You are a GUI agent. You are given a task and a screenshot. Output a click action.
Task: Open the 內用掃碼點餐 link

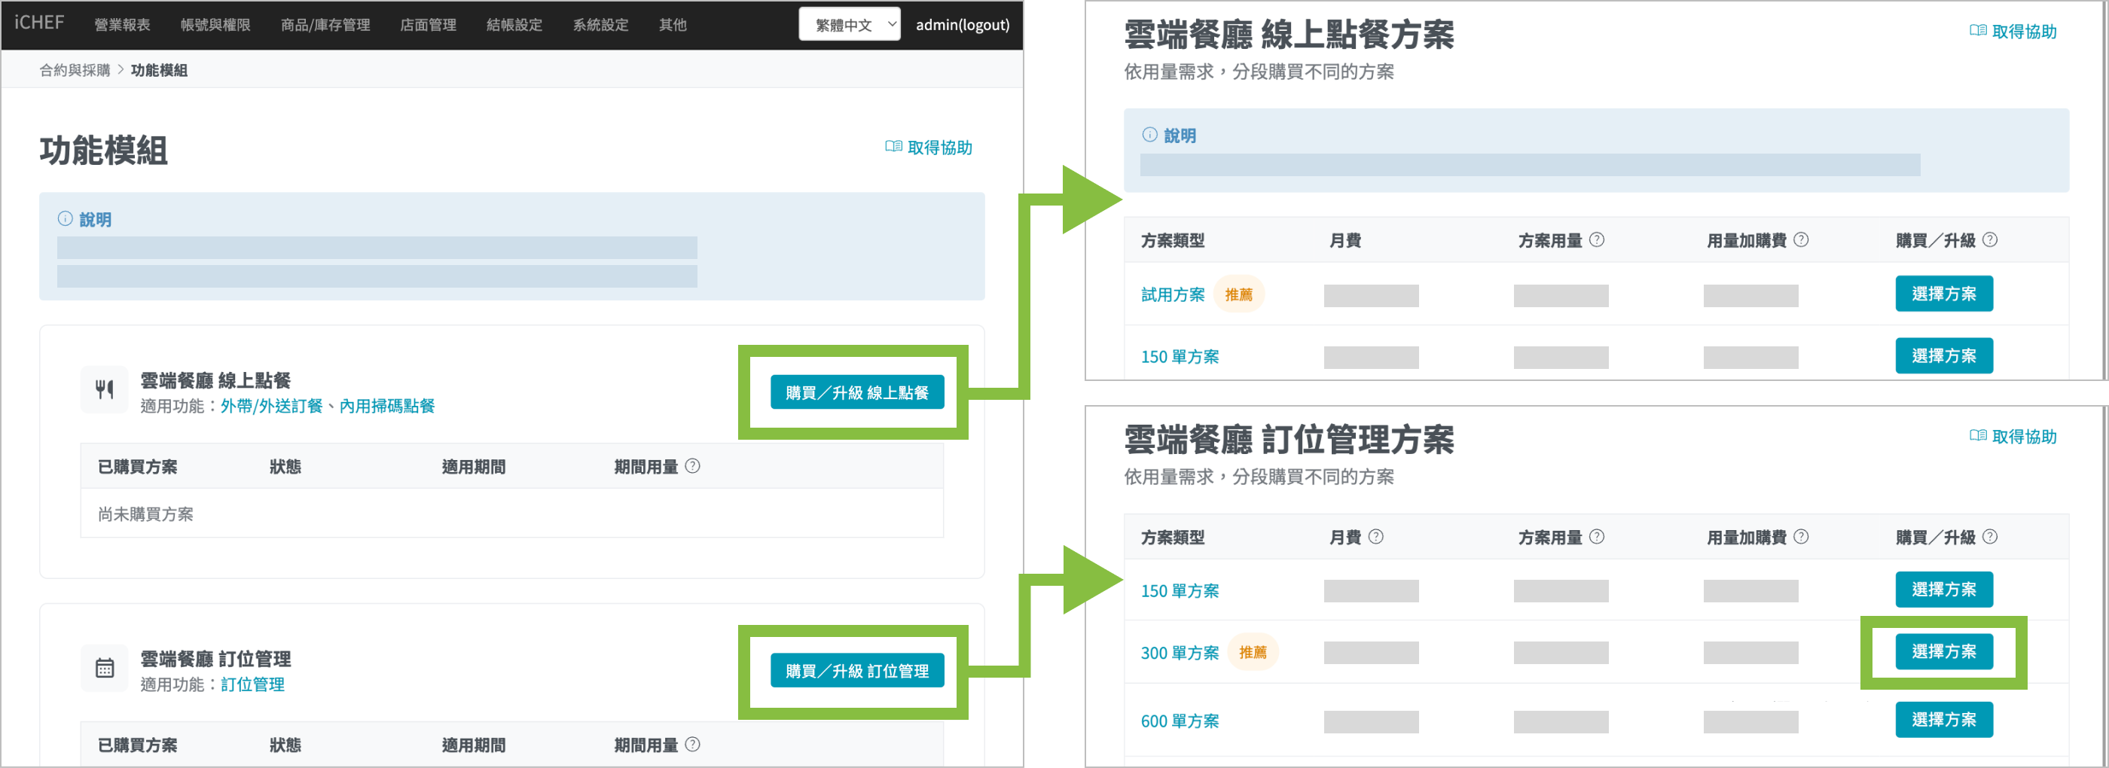(x=386, y=406)
